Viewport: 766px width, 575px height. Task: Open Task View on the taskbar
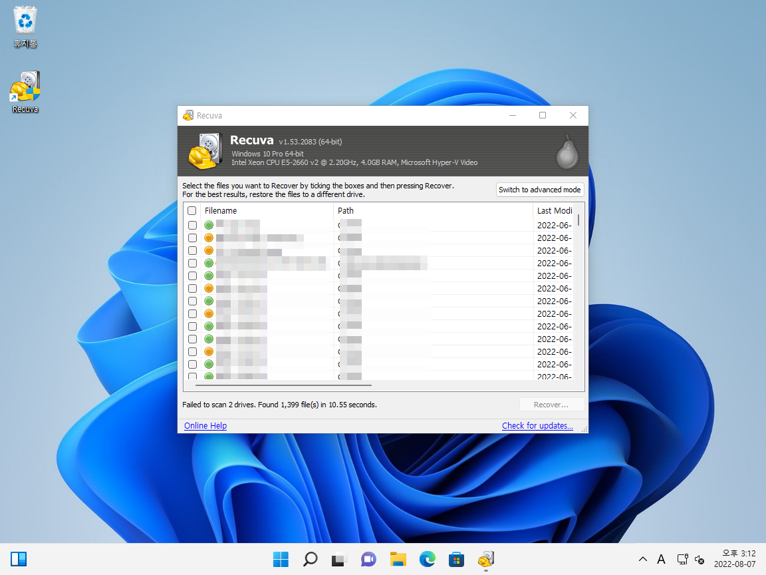339,559
